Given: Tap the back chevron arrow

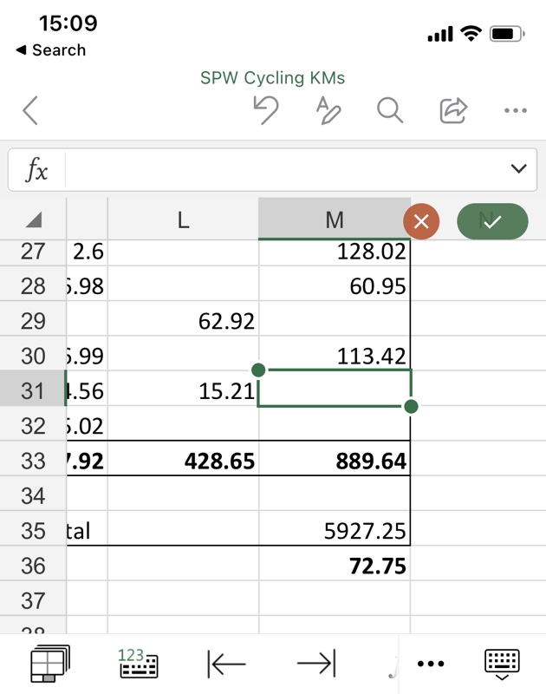Looking at the screenshot, I should coord(30,111).
